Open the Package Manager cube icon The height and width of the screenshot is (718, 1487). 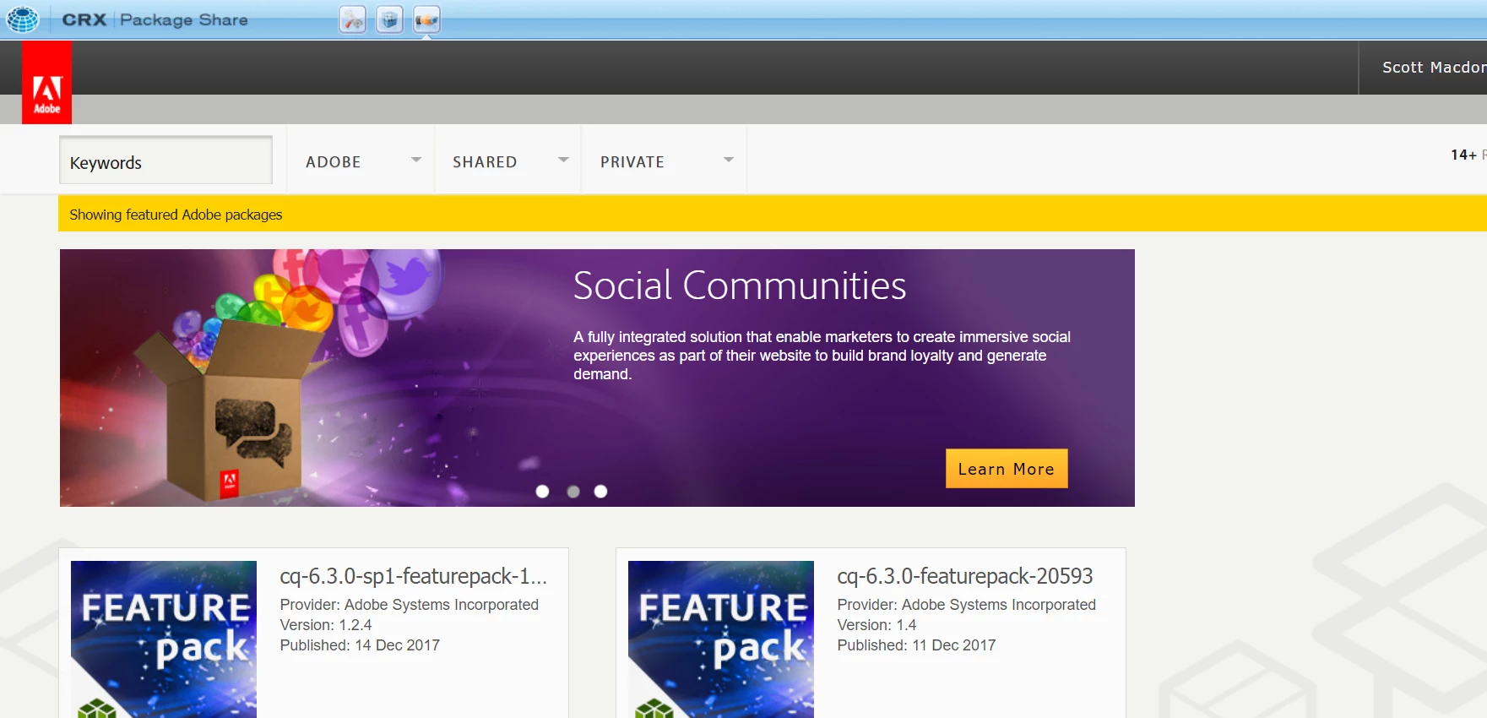click(389, 19)
